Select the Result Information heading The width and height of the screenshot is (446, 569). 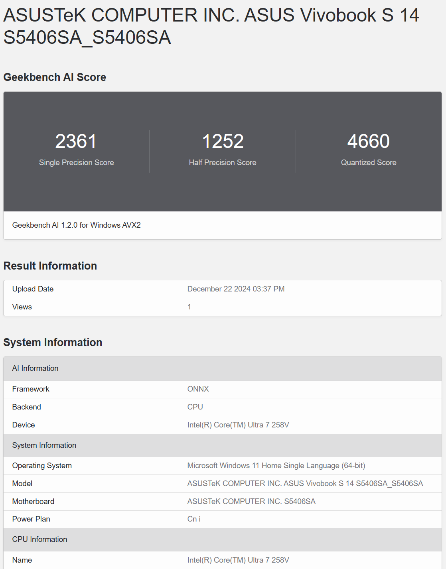[x=50, y=266]
